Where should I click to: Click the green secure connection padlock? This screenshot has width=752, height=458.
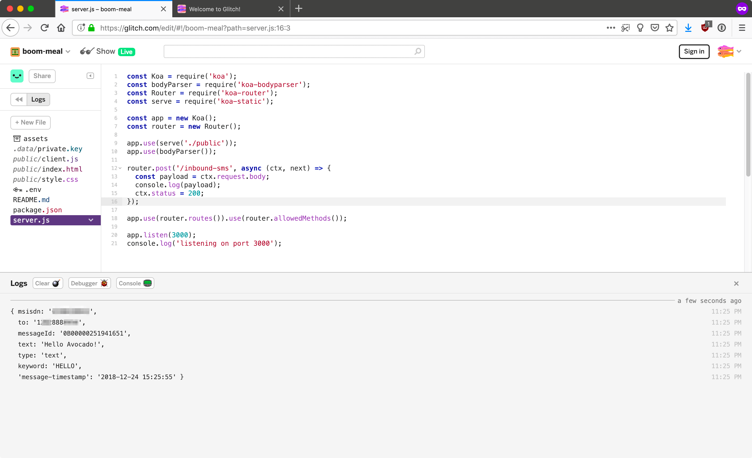point(91,28)
